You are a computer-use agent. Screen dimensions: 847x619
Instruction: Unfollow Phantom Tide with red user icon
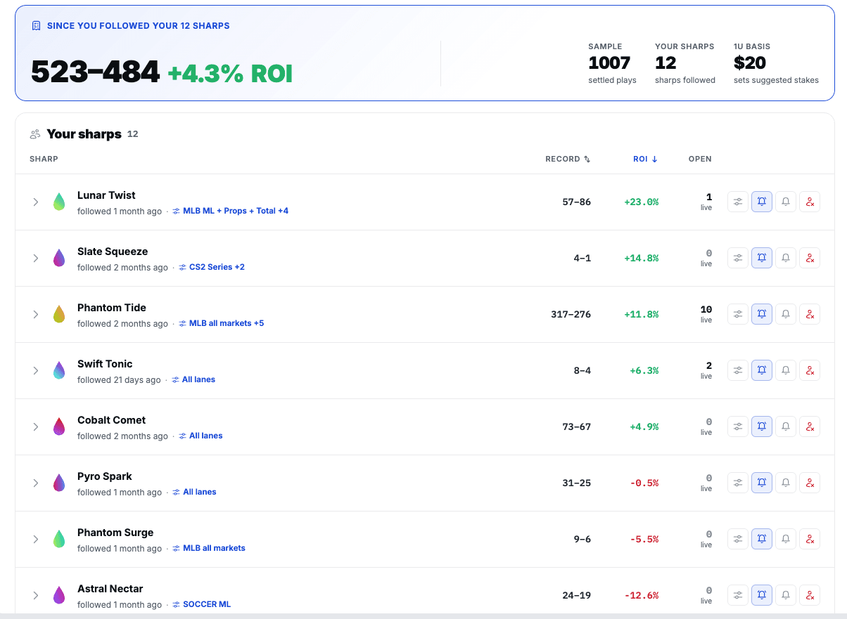tap(810, 314)
